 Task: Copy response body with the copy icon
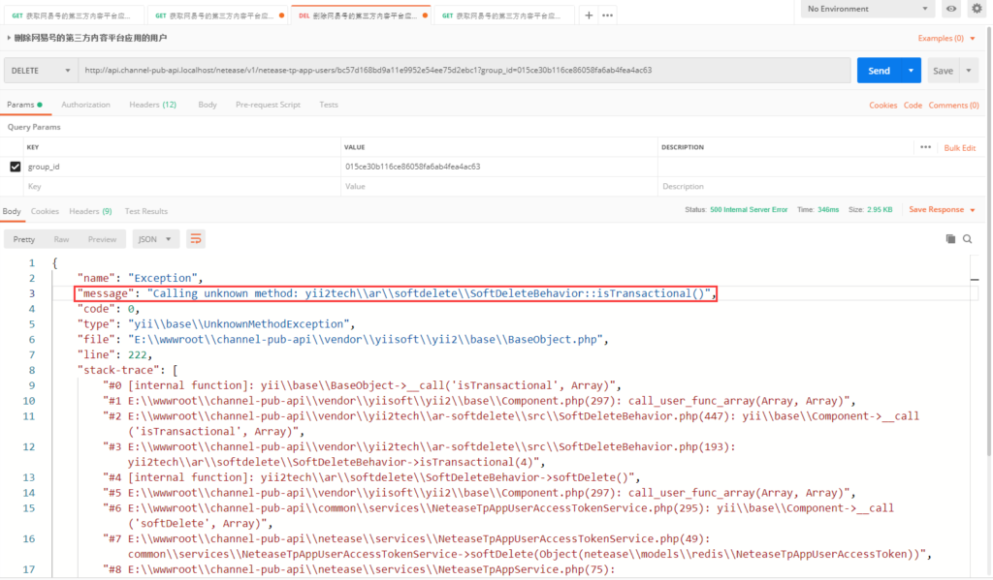pyautogui.click(x=950, y=239)
